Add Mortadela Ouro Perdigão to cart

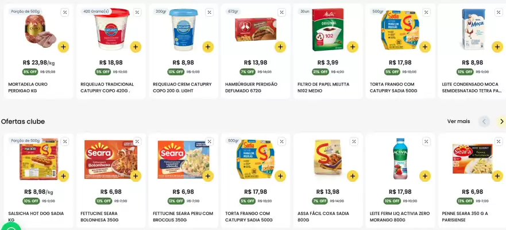click(x=63, y=47)
